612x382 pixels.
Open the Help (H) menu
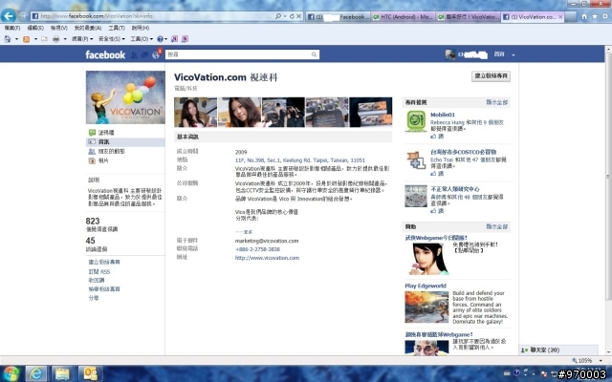coord(141,28)
